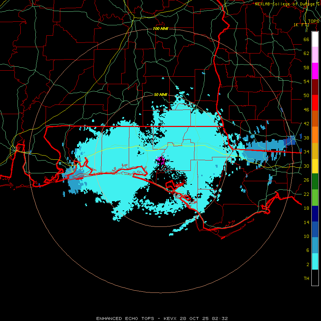Click the '42' legend value
Viewport: 321px width, 321px height.
click(x=306, y=124)
